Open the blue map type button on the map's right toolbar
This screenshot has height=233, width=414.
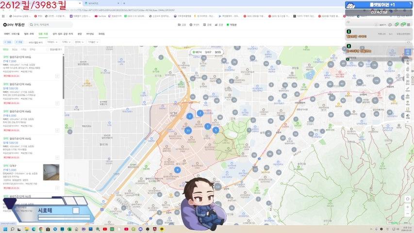click(408, 51)
